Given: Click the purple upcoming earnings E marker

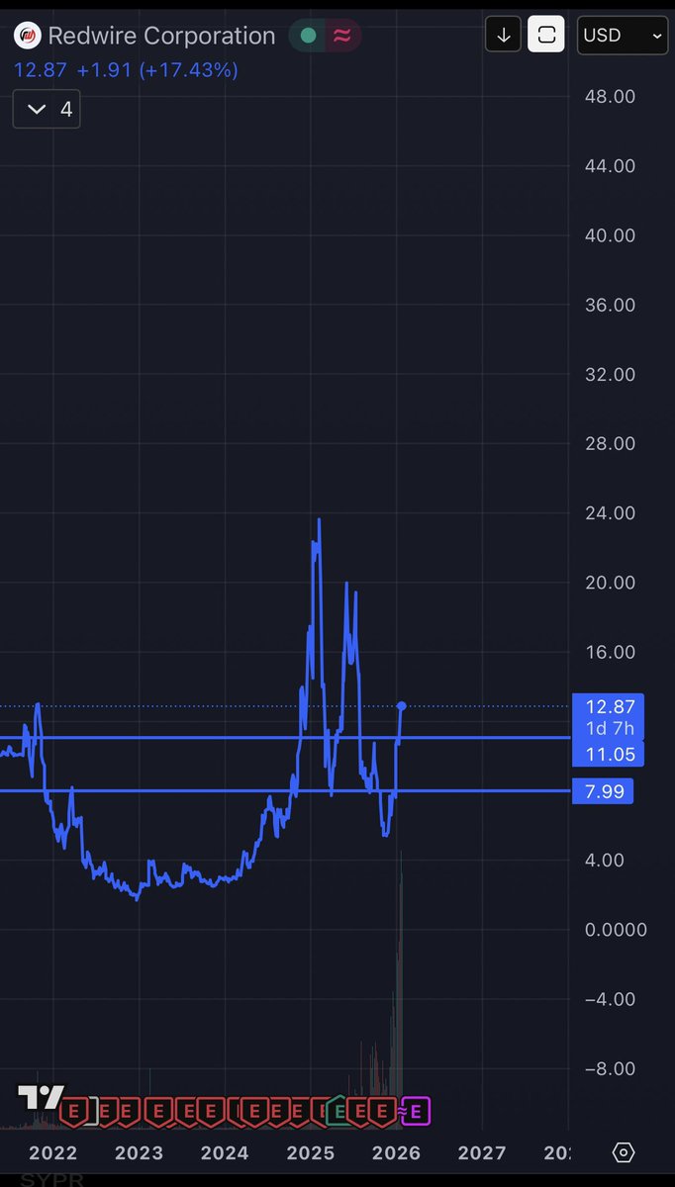Looking at the screenshot, I should click(x=415, y=1111).
